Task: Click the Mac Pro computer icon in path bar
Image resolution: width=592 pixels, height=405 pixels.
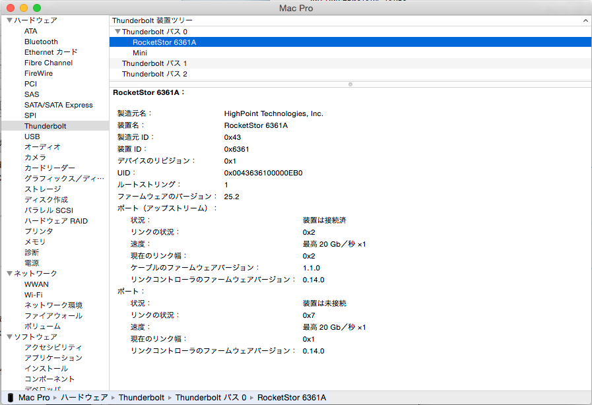Action: coord(11,398)
